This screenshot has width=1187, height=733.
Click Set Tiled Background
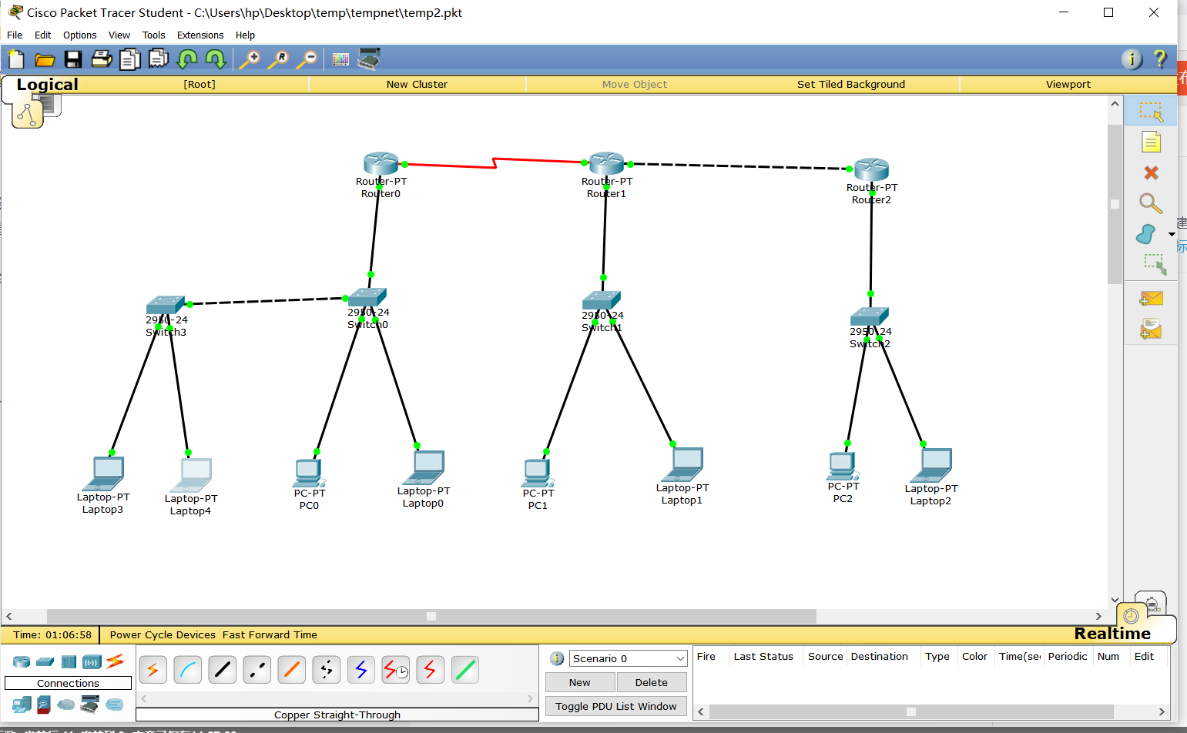pyautogui.click(x=851, y=85)
